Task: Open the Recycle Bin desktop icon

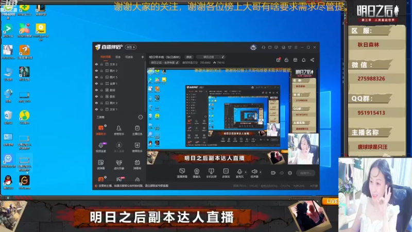Action: tap(8, 118)
